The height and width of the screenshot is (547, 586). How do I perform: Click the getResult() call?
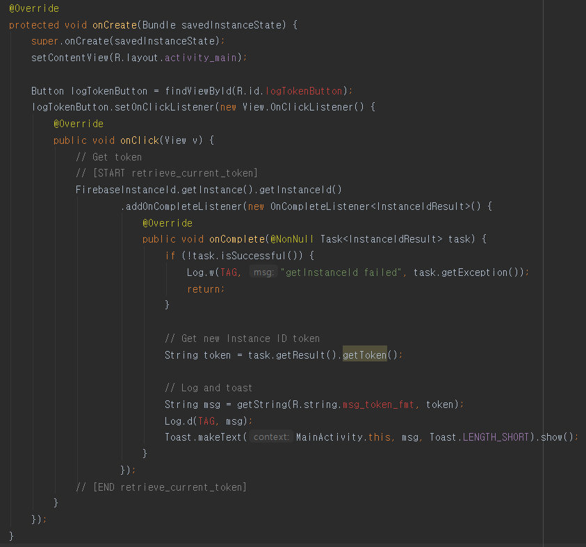click(x=306, y=355)
